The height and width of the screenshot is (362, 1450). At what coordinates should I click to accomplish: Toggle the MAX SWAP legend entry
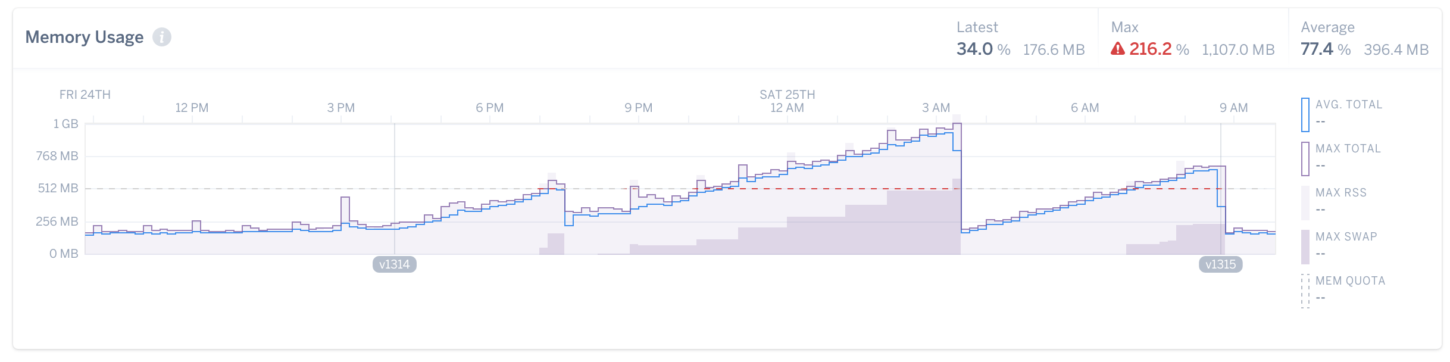[1346, 237]
